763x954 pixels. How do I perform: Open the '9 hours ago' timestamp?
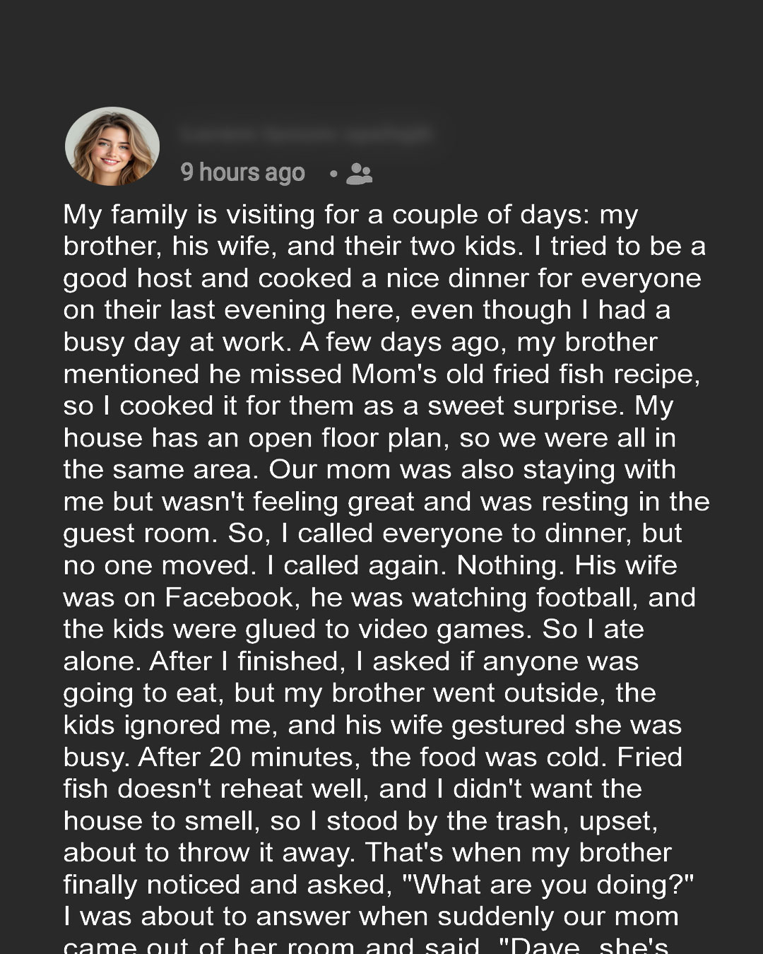[x=242, y=172]
